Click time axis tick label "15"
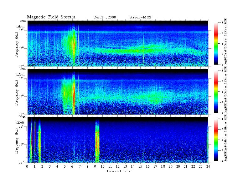The width and height of the screenshot is (248, 191). tap(140, 166)
